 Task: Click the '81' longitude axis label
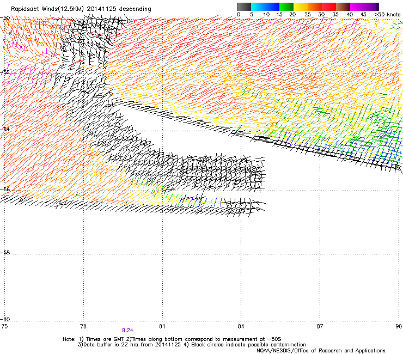click(162, 326)
